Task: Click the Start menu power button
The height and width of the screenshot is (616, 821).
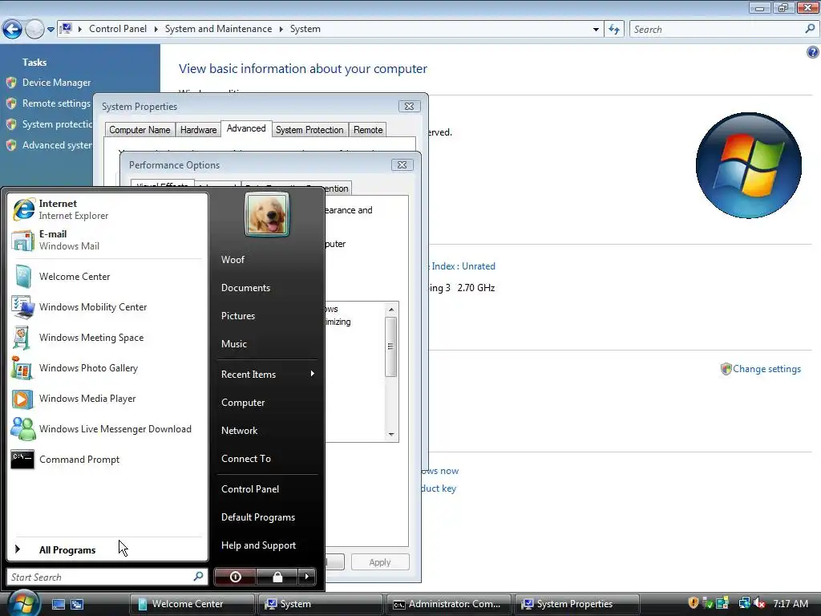Action: 235,577
